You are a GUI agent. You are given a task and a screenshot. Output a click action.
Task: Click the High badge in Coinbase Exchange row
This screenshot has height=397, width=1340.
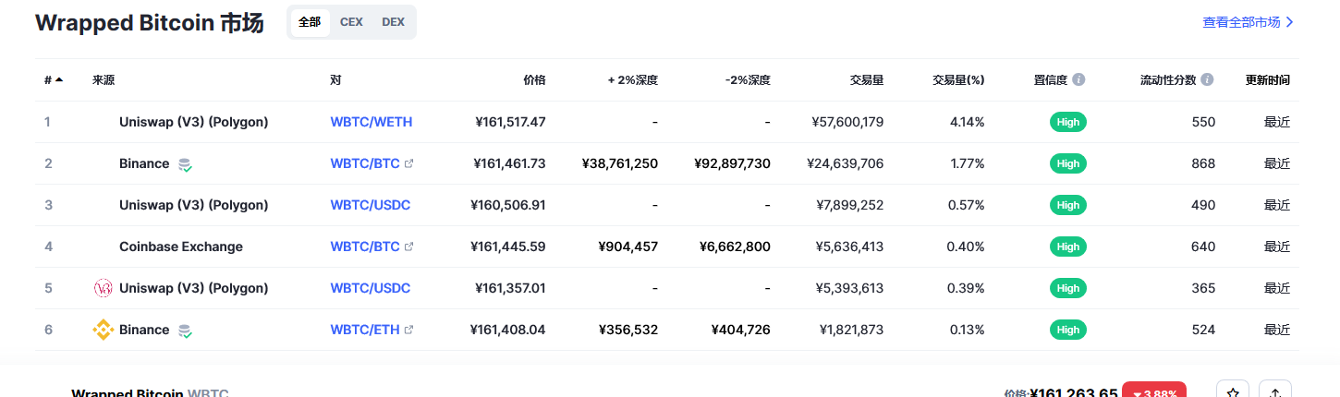pos(1068,247)
